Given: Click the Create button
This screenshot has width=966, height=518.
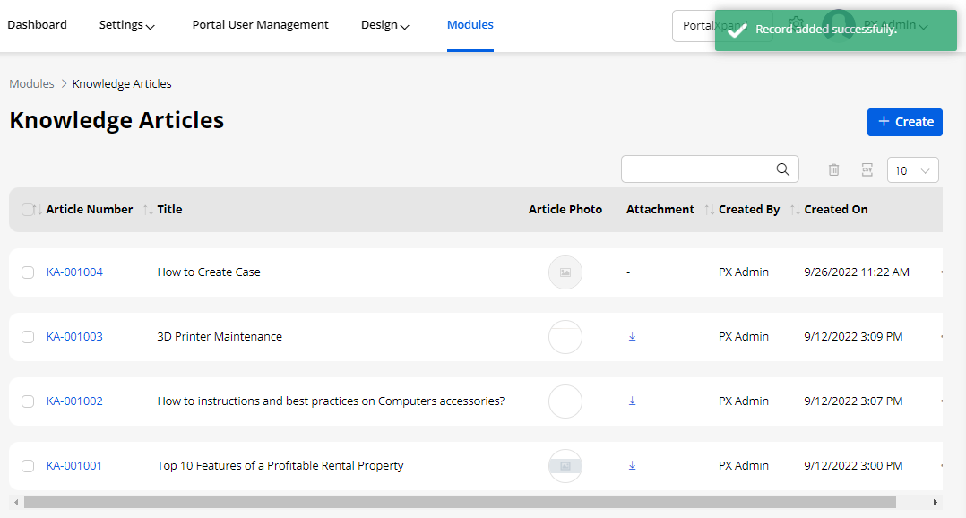Looking at the screenshot, I should [x=904, y=122].
